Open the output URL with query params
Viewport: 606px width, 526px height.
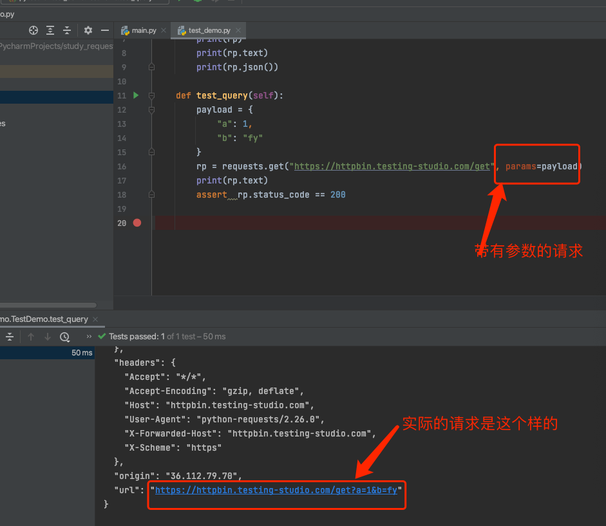[x=276, y=490]
